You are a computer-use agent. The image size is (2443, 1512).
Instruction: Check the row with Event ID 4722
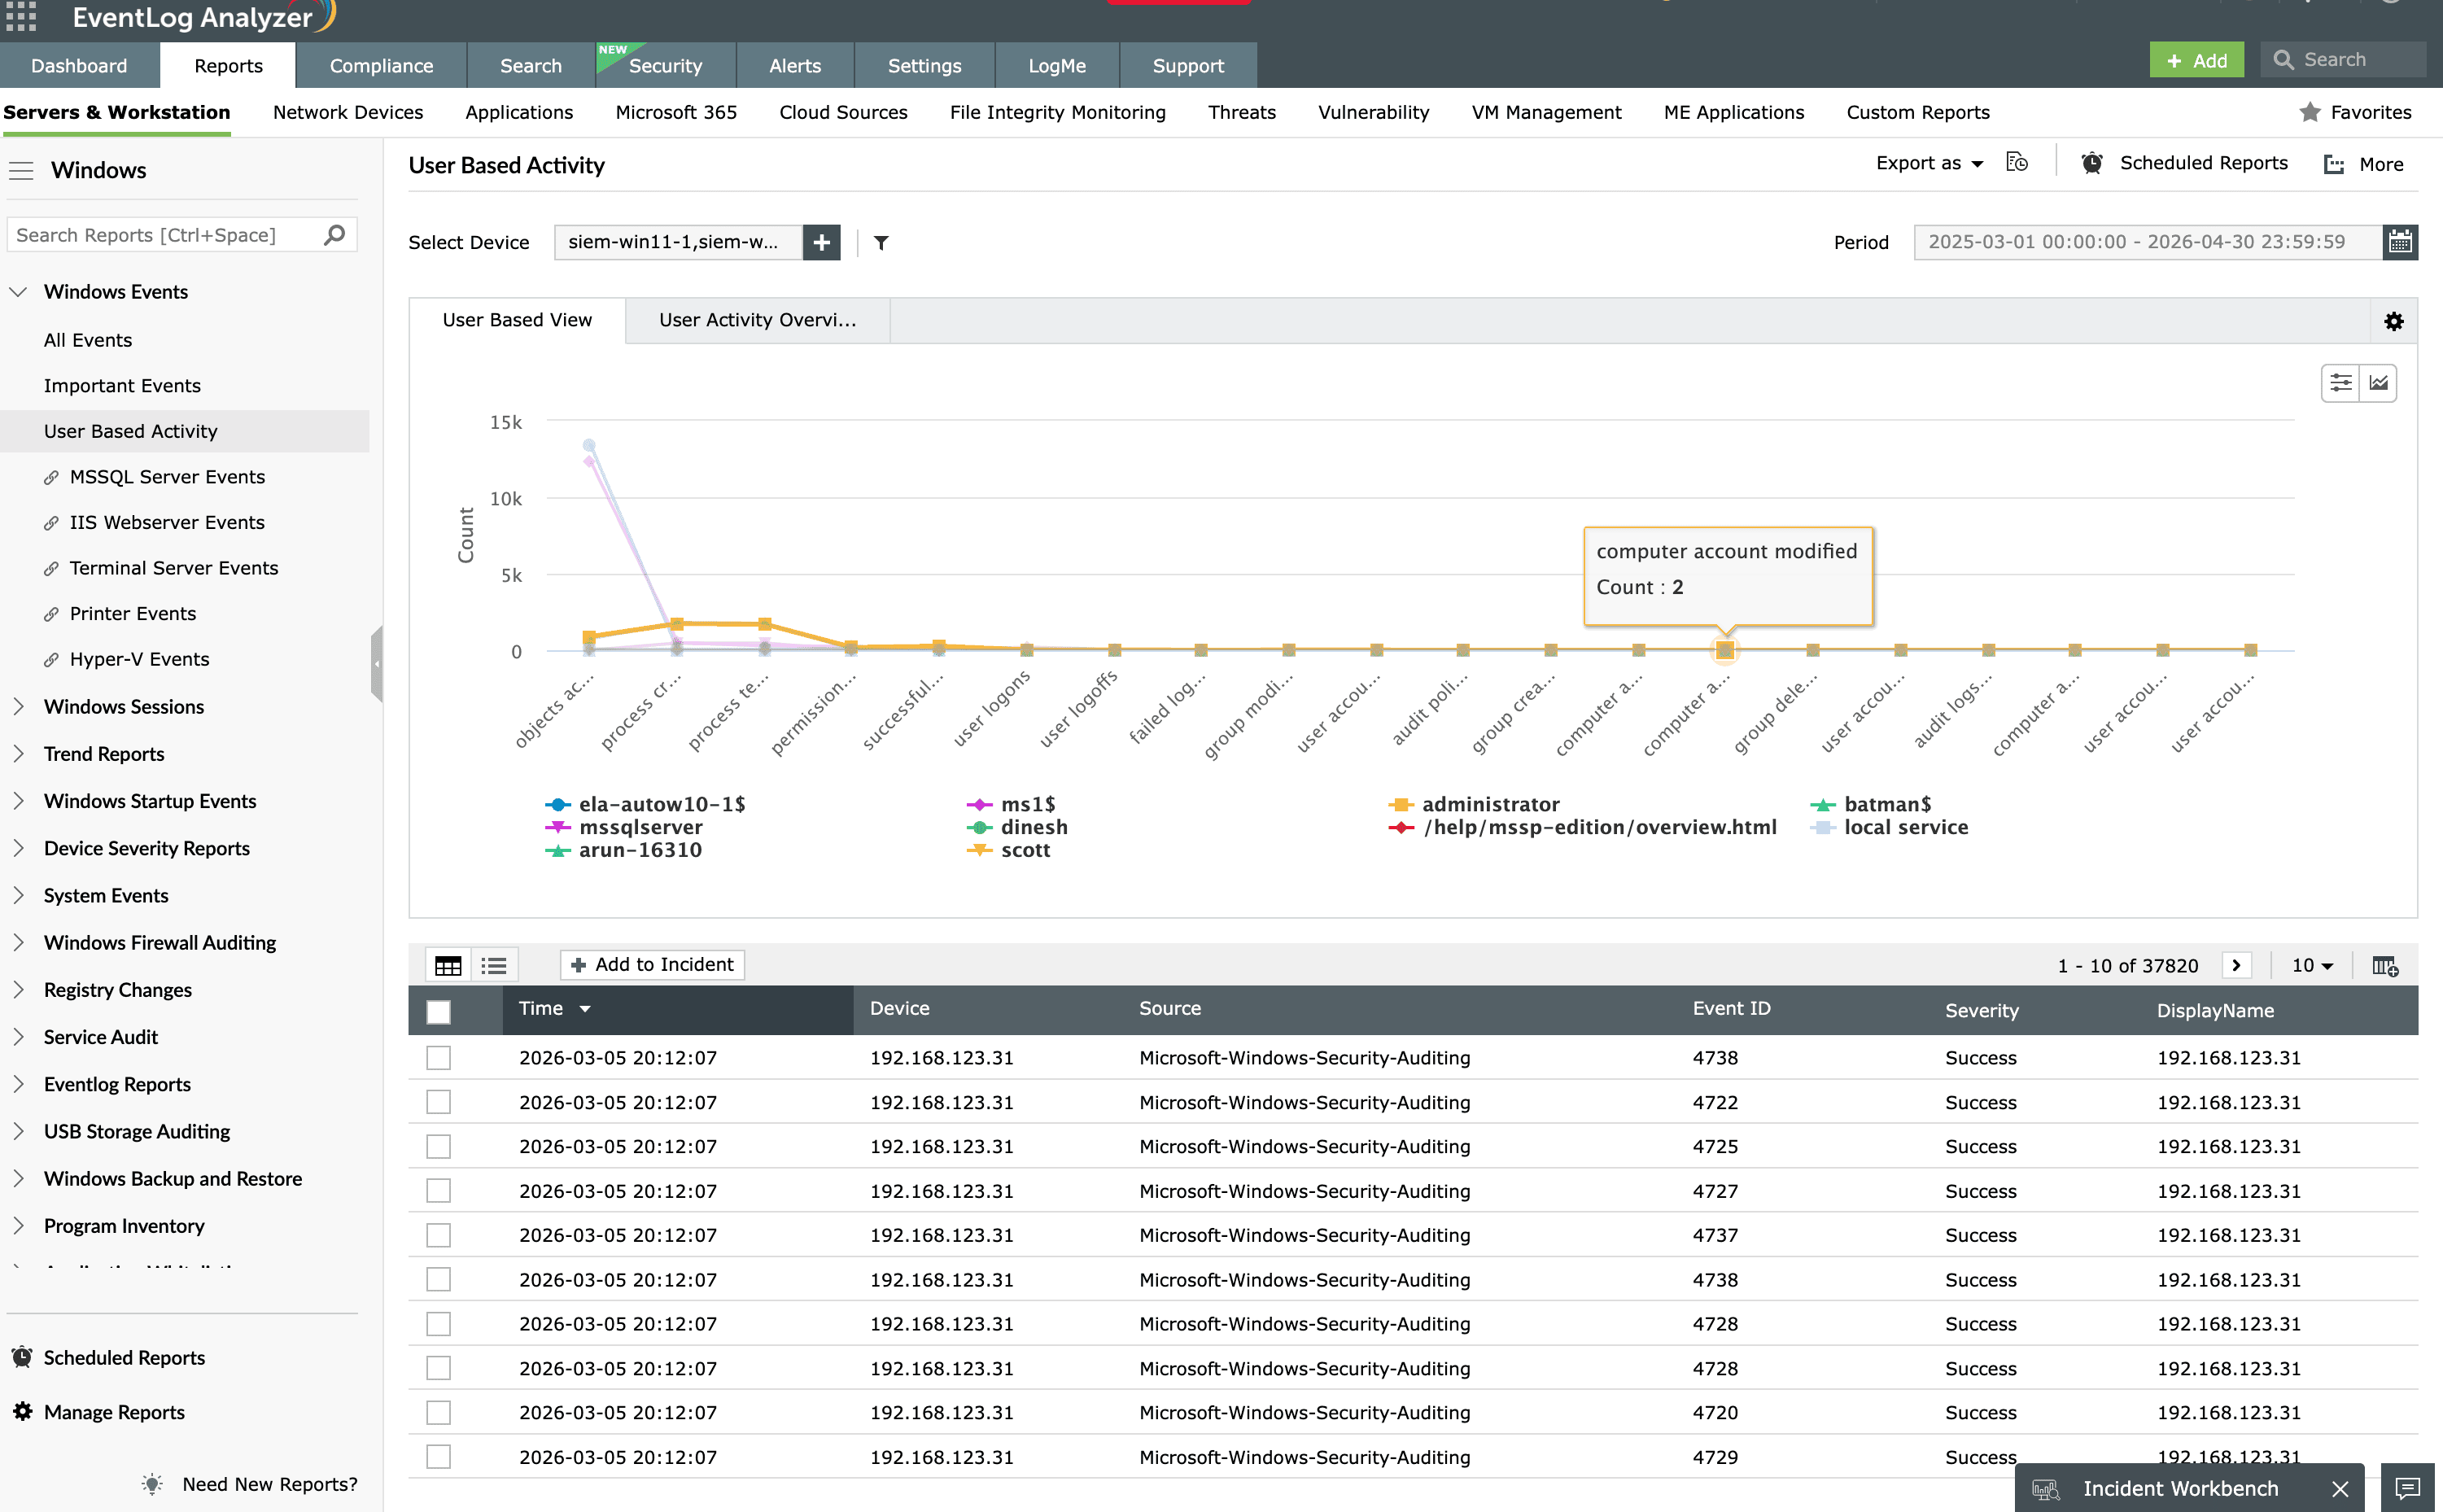point(438,1102)
